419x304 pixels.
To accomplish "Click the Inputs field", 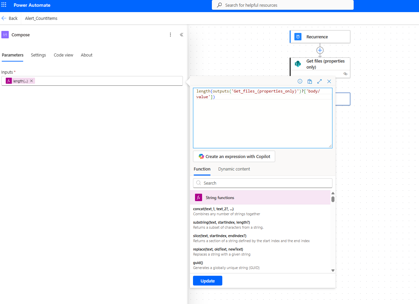I will point(108,81).
